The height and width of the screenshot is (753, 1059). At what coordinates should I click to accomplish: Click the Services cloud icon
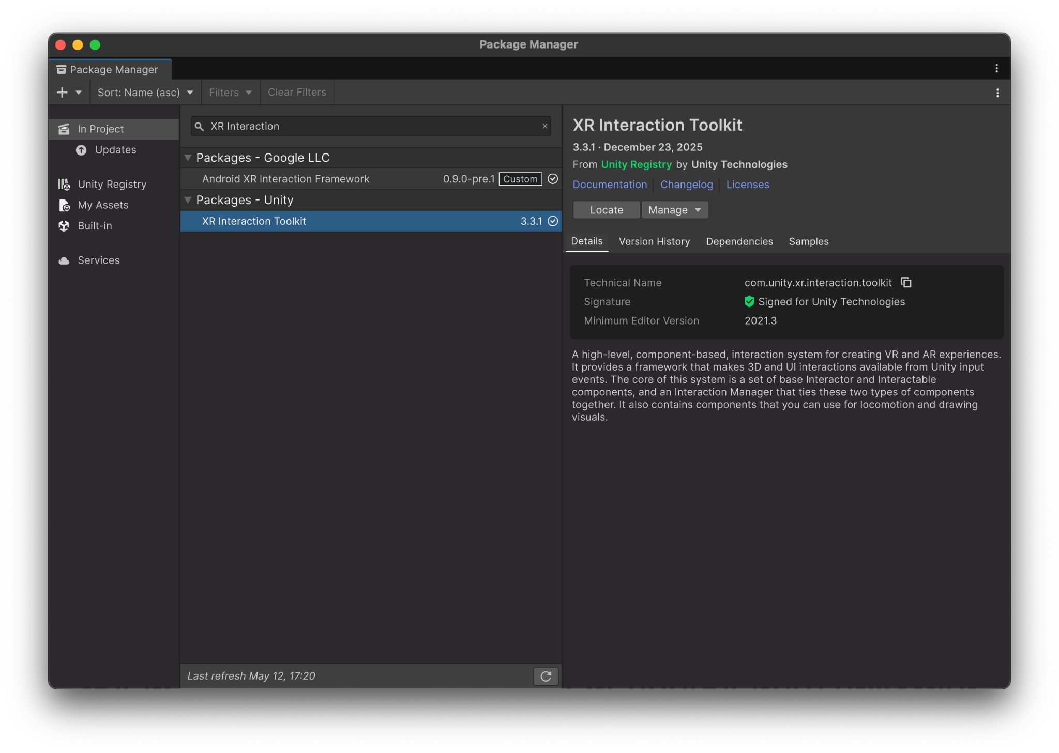pos(64,260)
